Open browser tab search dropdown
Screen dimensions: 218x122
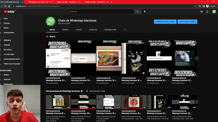pos(203,2)
